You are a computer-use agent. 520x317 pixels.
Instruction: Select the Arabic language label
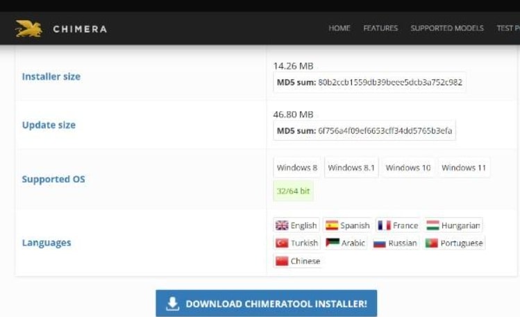(x=353, y=243)
